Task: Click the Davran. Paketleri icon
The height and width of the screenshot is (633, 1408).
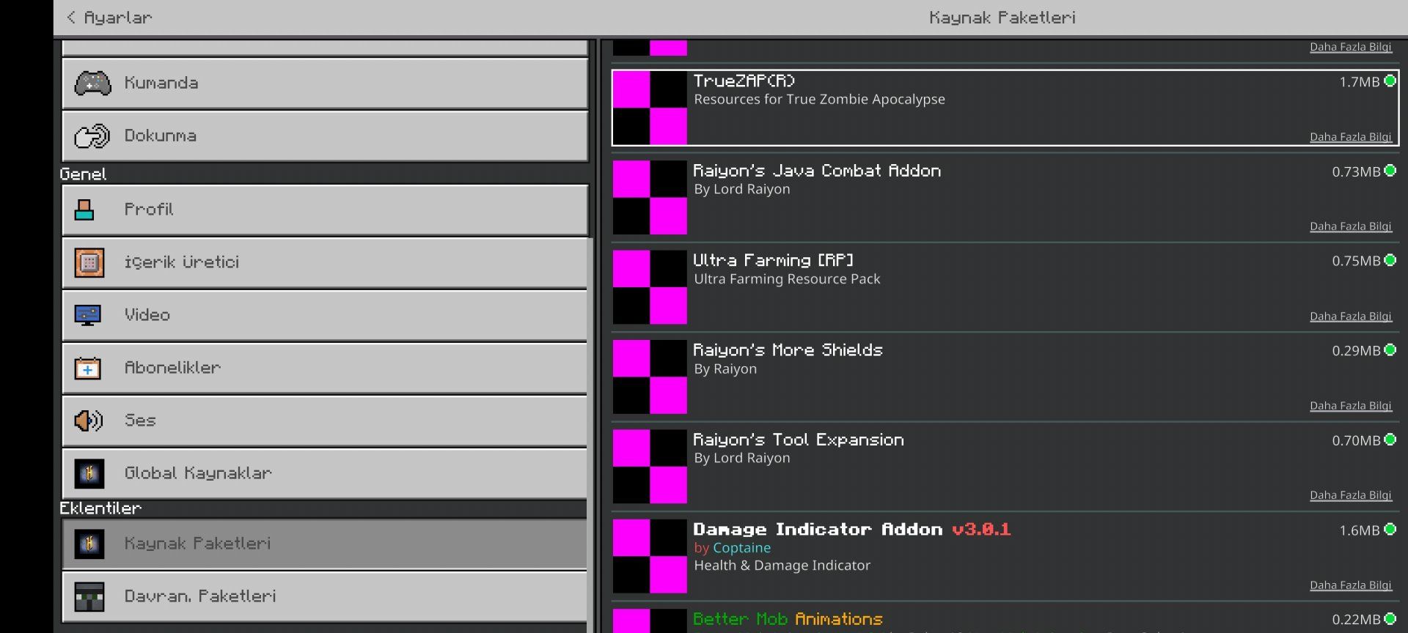Action: [x=89, y=596]
